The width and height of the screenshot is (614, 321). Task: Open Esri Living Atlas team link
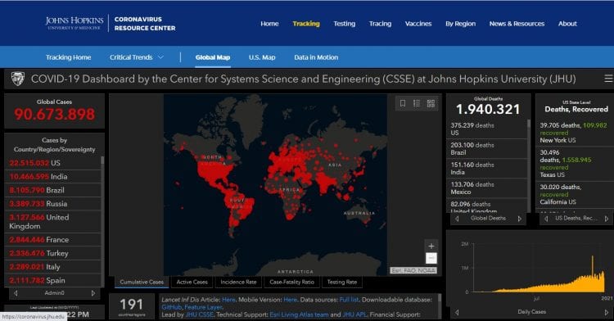pyautogui.click(x=299, y=314)
